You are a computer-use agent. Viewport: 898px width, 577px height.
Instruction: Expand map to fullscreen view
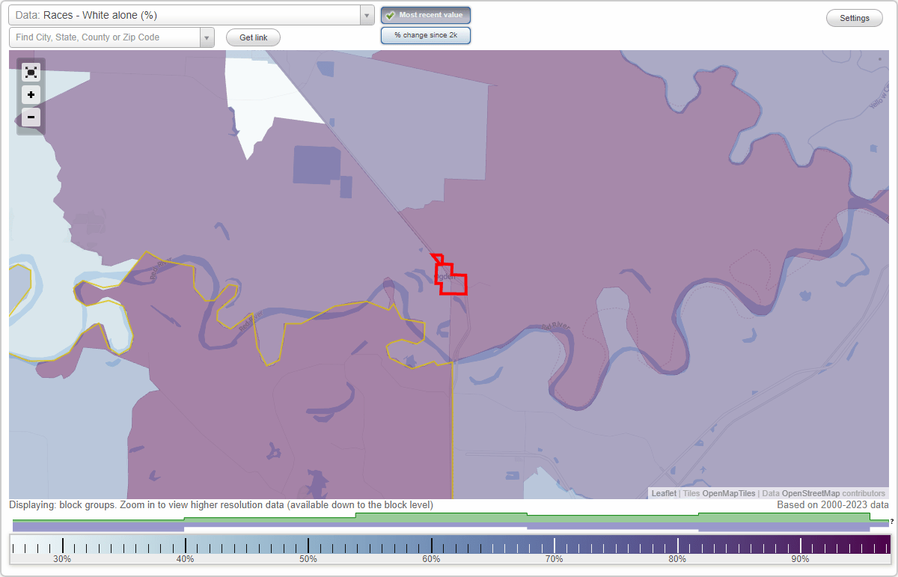(x=31, y=72)
